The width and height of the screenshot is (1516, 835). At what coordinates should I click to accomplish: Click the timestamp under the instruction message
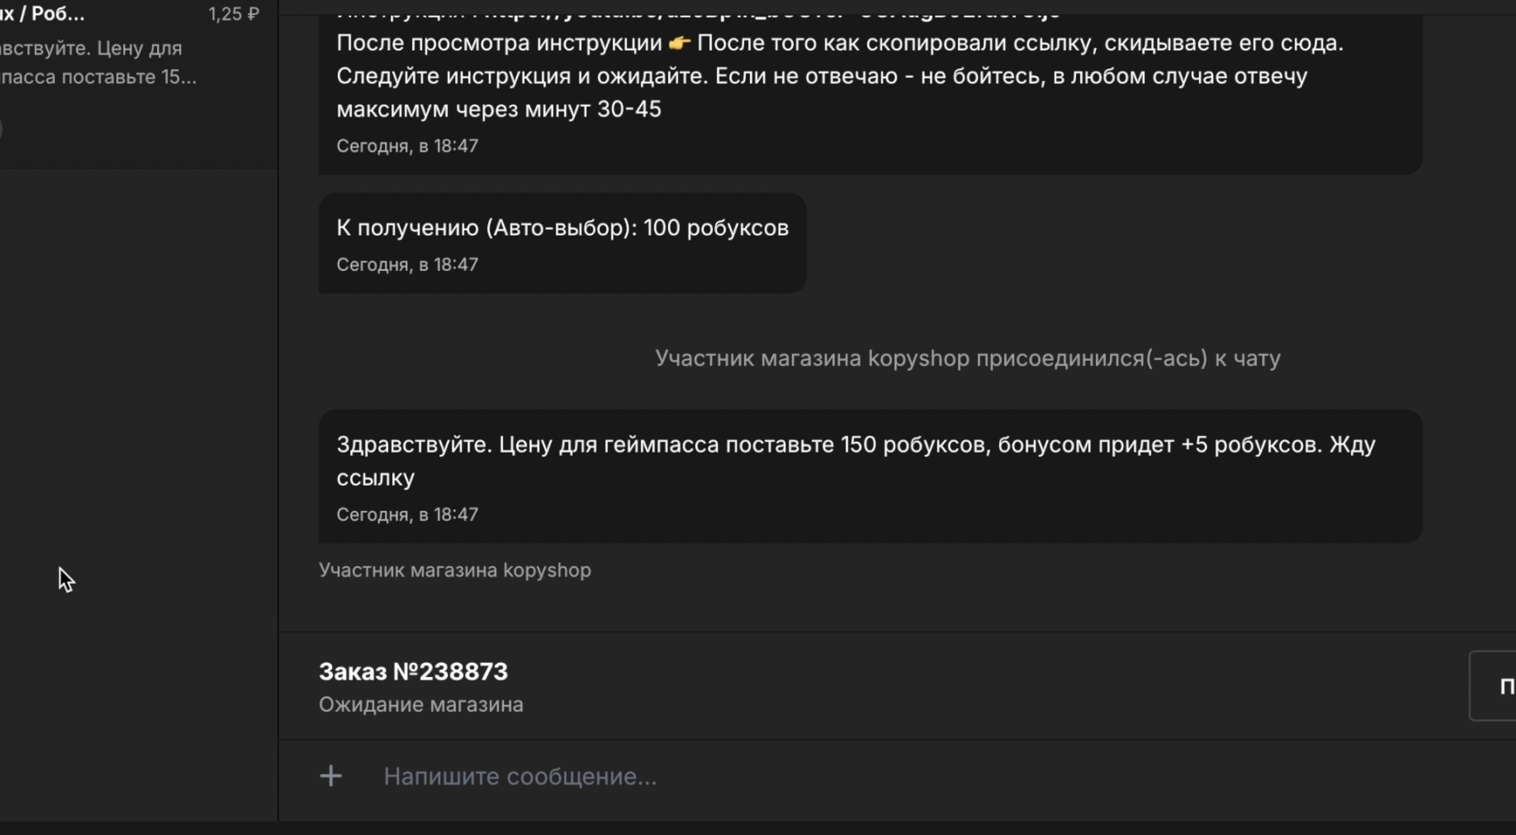(x=407, y=145)
